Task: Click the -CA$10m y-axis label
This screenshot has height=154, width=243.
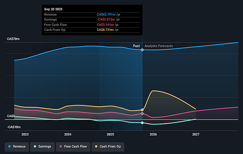Action: click(x=14, y=127)
